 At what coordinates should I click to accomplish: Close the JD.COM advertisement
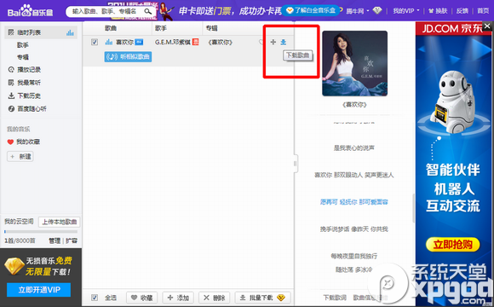pyautogui.click(x=487, y=26)
